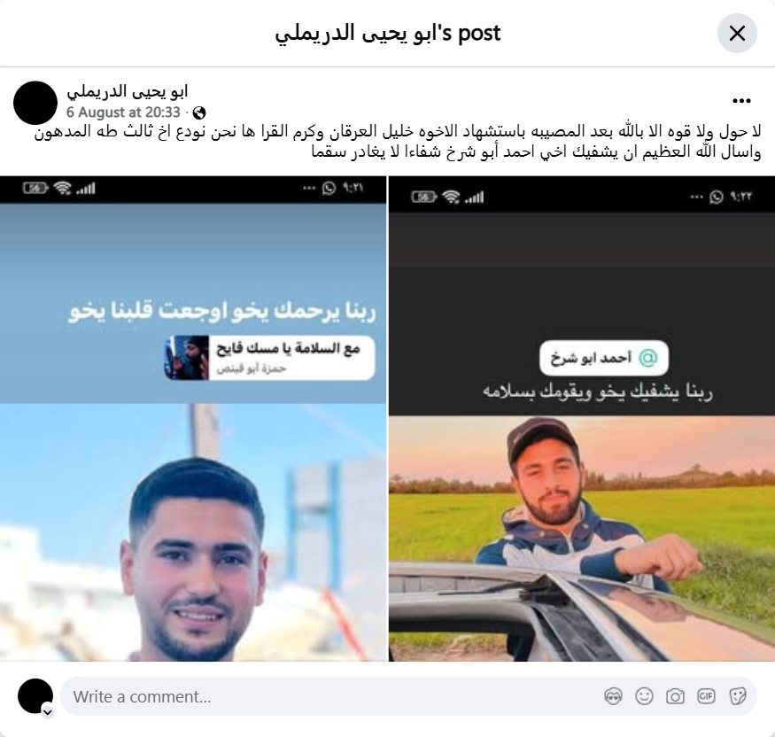Open the left photo of smiling man

193,419
